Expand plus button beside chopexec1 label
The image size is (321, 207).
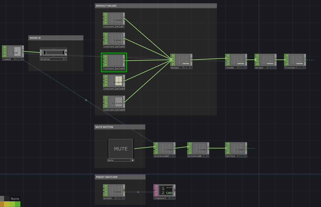[x=174, y=198]
